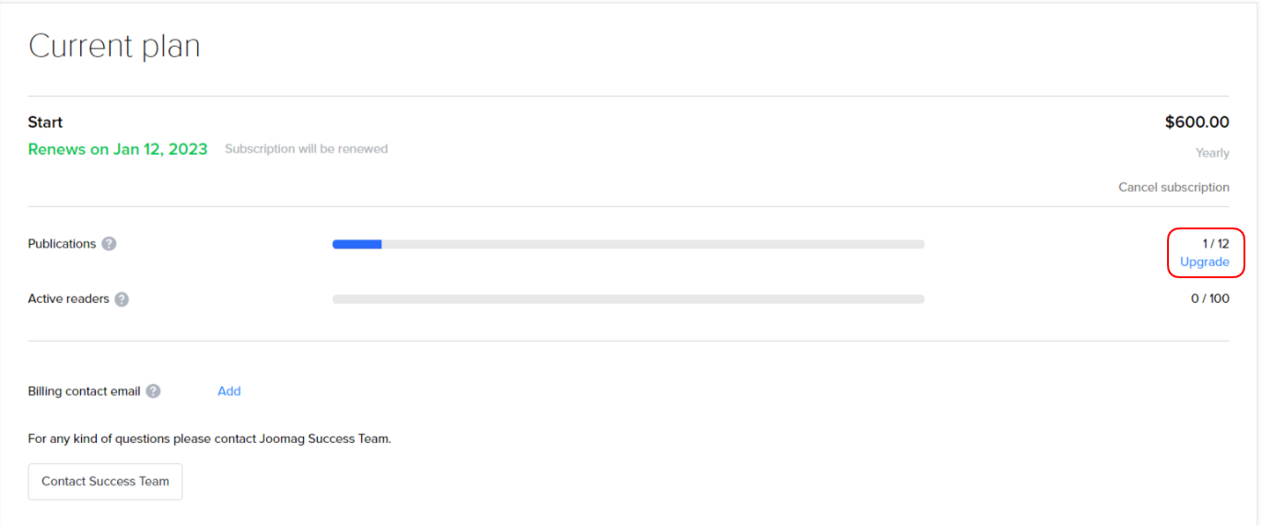This screenshot has height=525, width=1261.
Task: Click the "Current plan" heading
Action: [114, 46]
